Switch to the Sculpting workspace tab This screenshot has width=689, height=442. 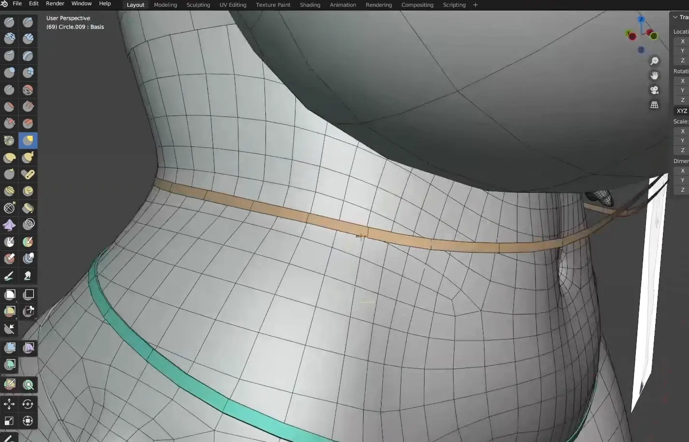(x=198, y=5)
